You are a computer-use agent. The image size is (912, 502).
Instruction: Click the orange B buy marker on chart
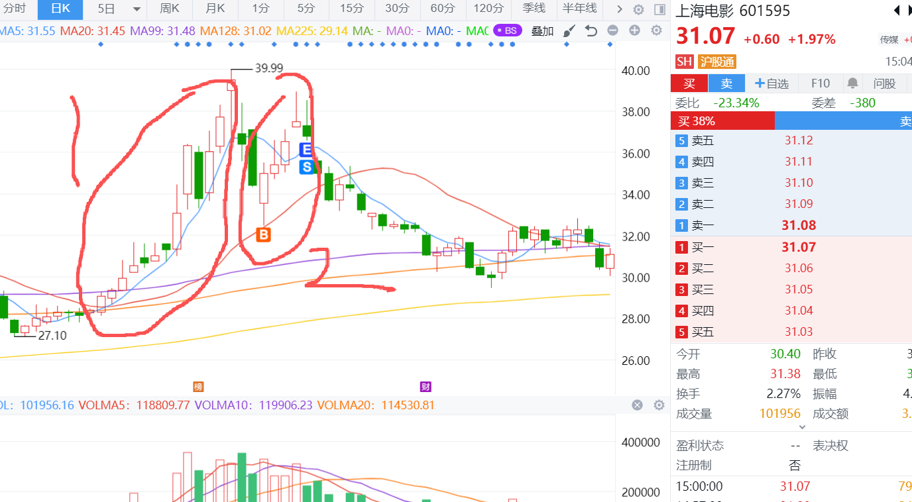click(x=264, y=234)
